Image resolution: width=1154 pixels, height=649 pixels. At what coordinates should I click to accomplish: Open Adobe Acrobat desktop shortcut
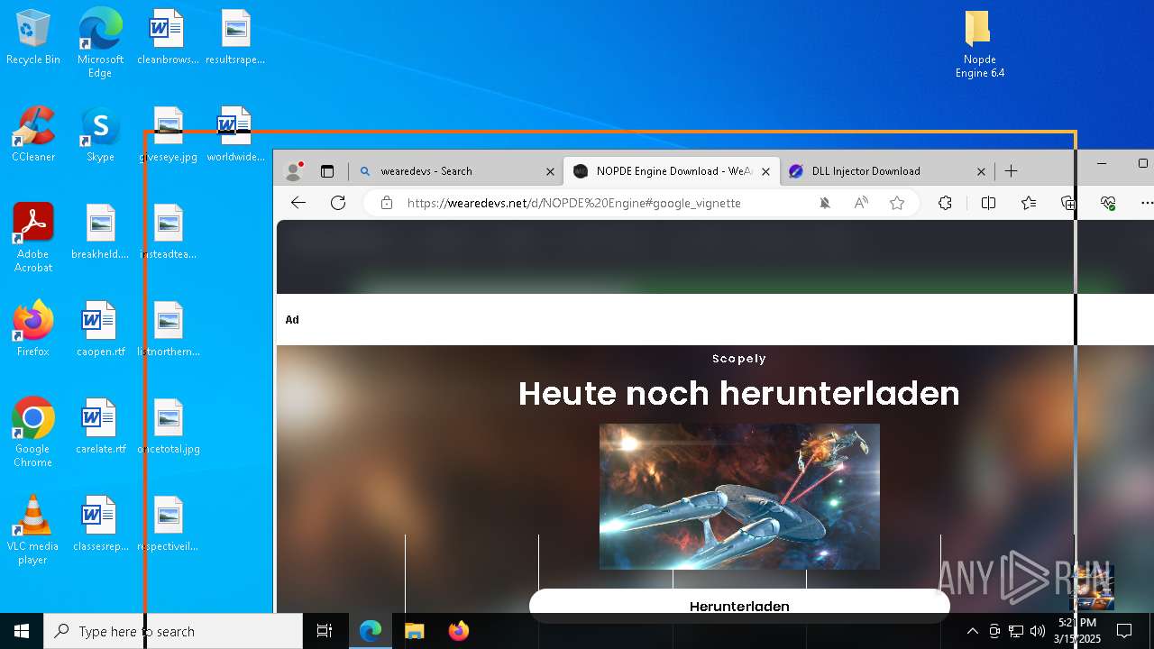point(33,238)
